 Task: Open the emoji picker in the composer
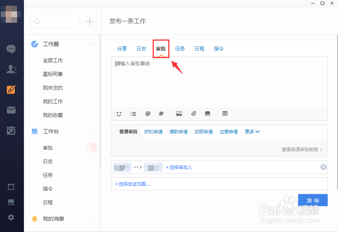pos(119,114)
